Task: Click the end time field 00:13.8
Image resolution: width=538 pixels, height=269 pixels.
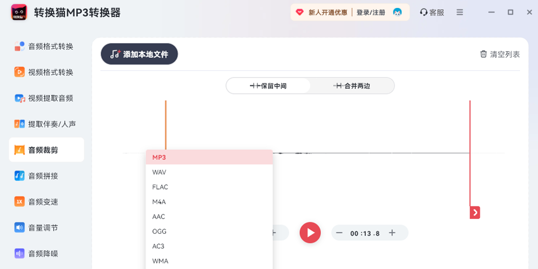Action: 365,234
